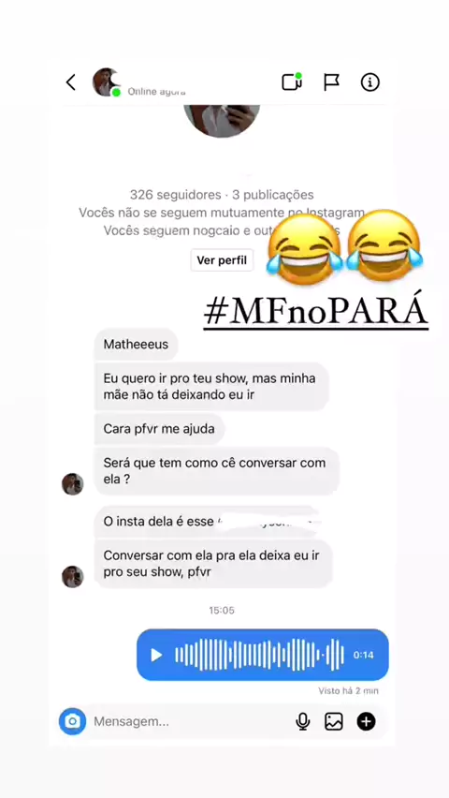
Task: Click the Mensagem... text field
Action: click(188, 721)
